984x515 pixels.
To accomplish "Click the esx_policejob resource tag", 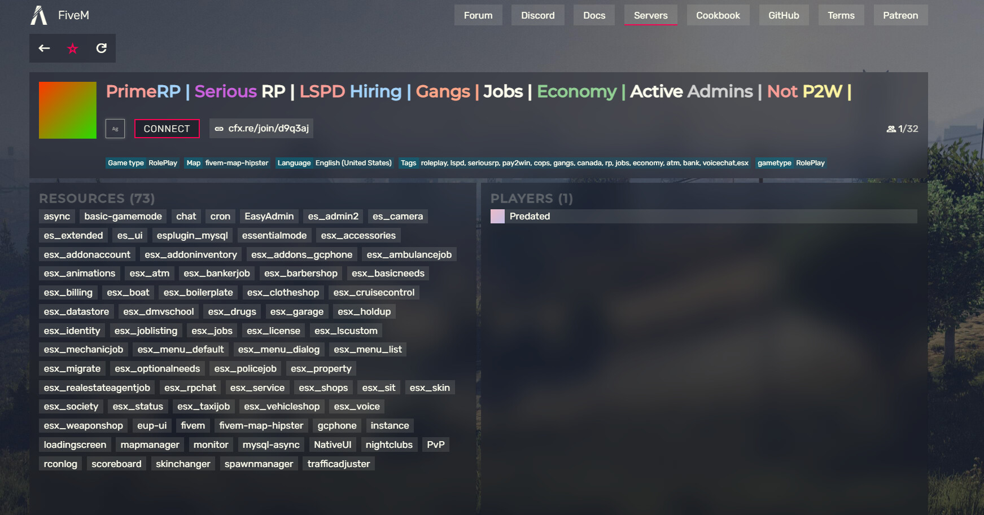I will tap(245, 368).
